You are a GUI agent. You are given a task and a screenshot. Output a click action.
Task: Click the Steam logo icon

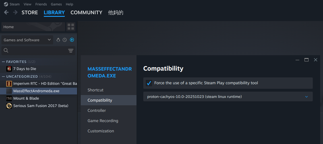pos(6,4)
